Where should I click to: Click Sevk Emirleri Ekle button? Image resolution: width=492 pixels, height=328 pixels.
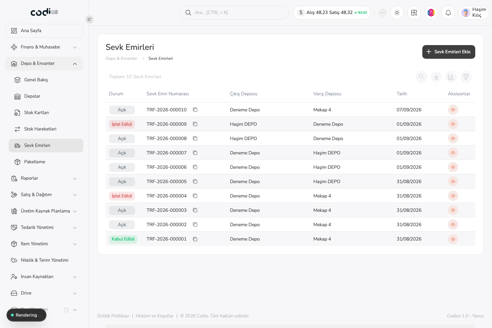449,52
